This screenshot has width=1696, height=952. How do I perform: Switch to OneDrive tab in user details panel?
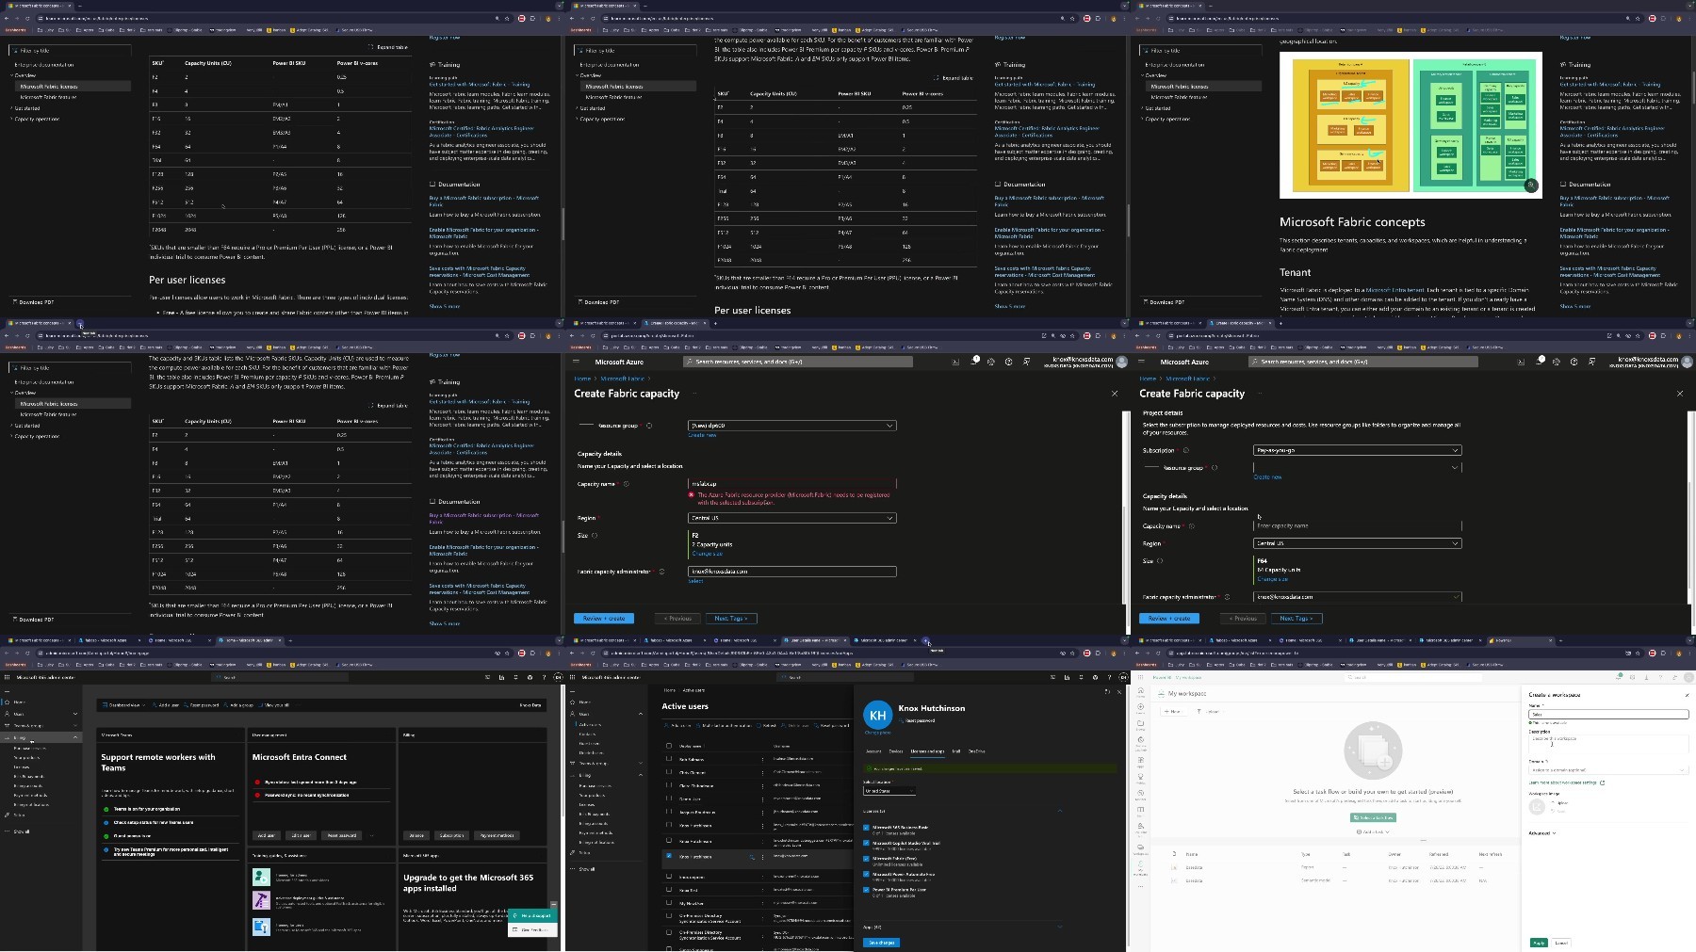976,751
